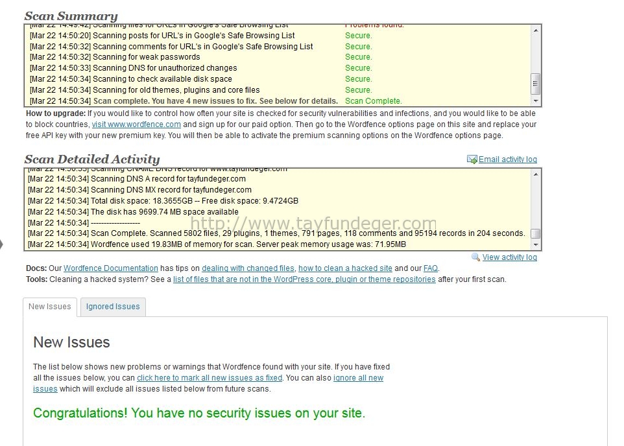Click the 'Total disk space: 18.3655GB' line
Image resolution: width=624 pixels, height=446 pixels.
pos(163,201)
